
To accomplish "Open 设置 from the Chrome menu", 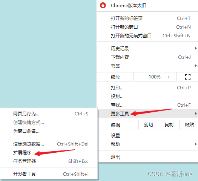I will 147,135.
